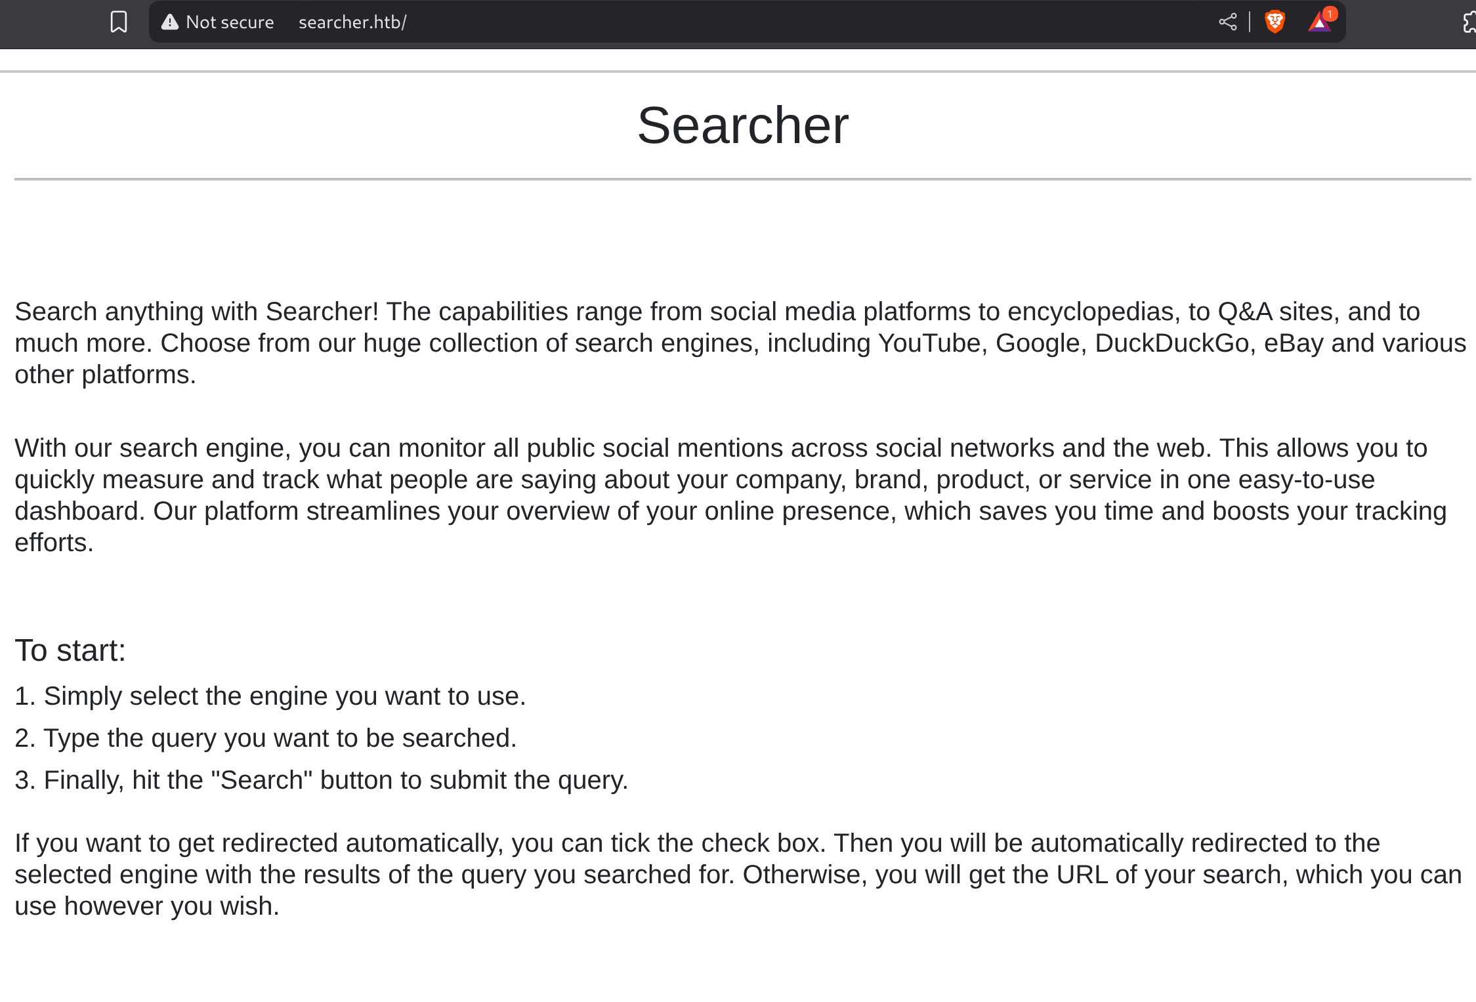
Task: Click the red notification badge on Rewards
Action: pyautogui.click(x=1330, y=14)
